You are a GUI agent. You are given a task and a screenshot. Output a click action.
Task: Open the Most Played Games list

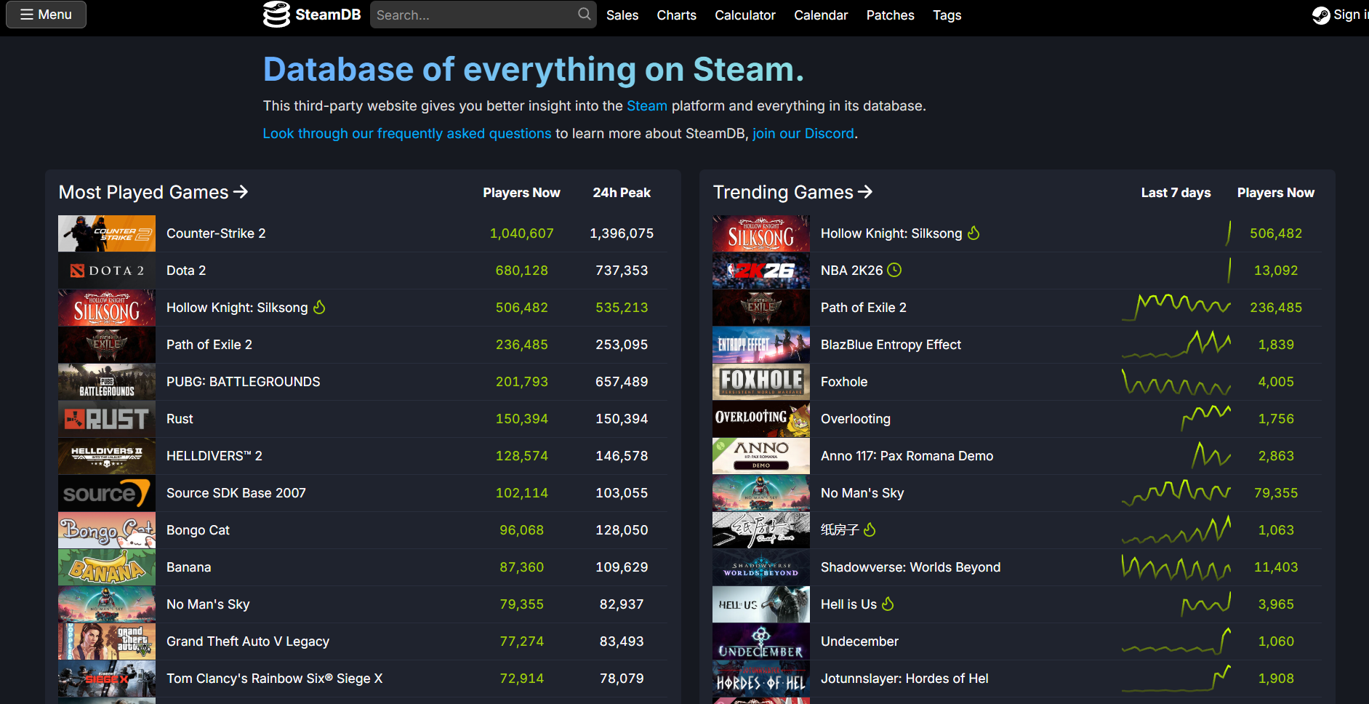pyautogui.click(x=153, y=192)
